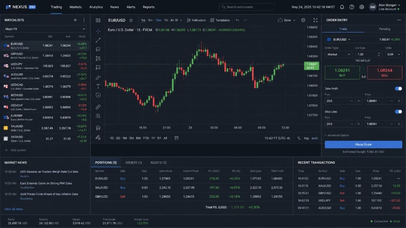
Task: Open Order Entry three-dot menu
Action: pos(399,20)
